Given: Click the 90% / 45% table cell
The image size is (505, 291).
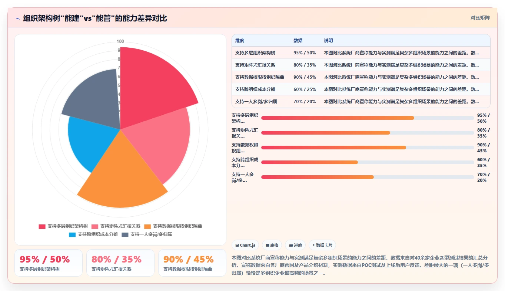Looking at the screenshot, I should 305,77.
